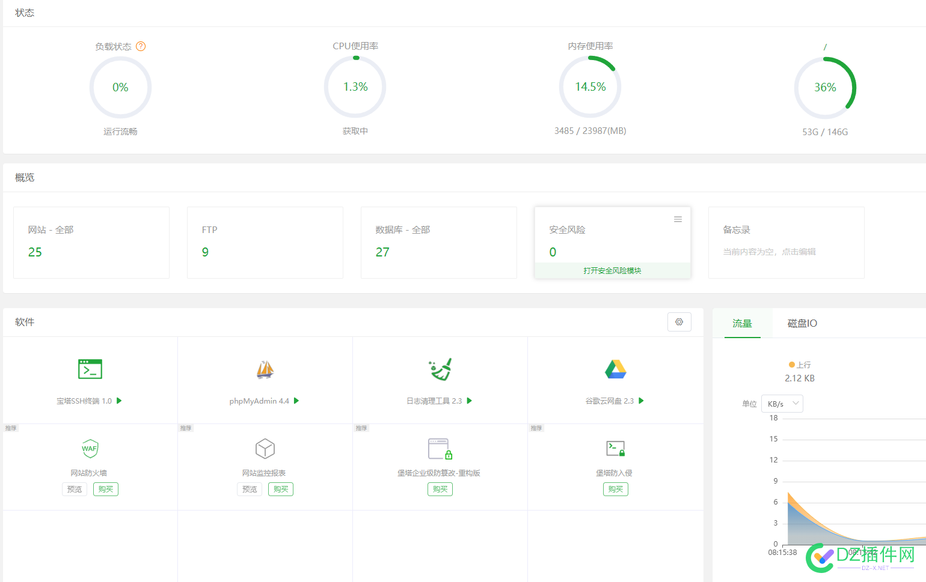Open the 宝塔SSH终端 terminal icon
The image size is (926, 582).
pyautogui.click(x=90, y=369)
